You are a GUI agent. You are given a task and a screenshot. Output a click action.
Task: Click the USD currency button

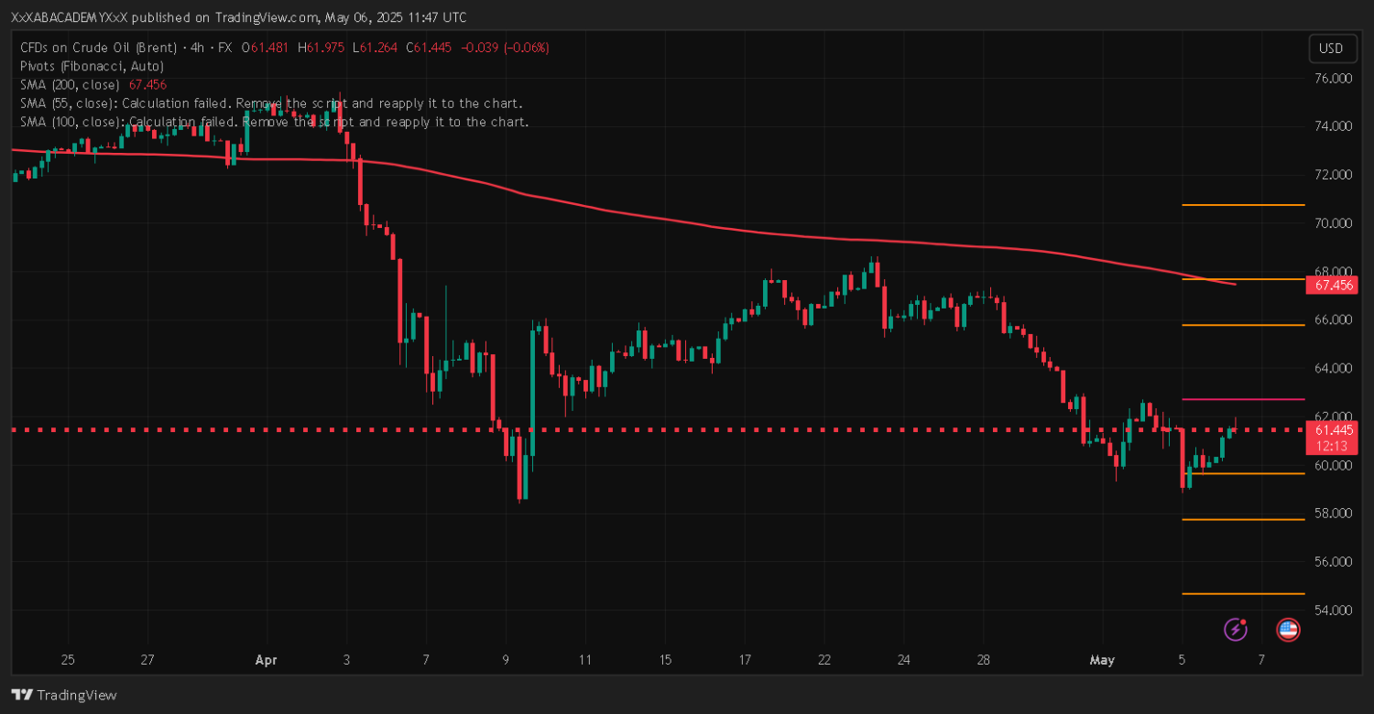point(1331,49)
